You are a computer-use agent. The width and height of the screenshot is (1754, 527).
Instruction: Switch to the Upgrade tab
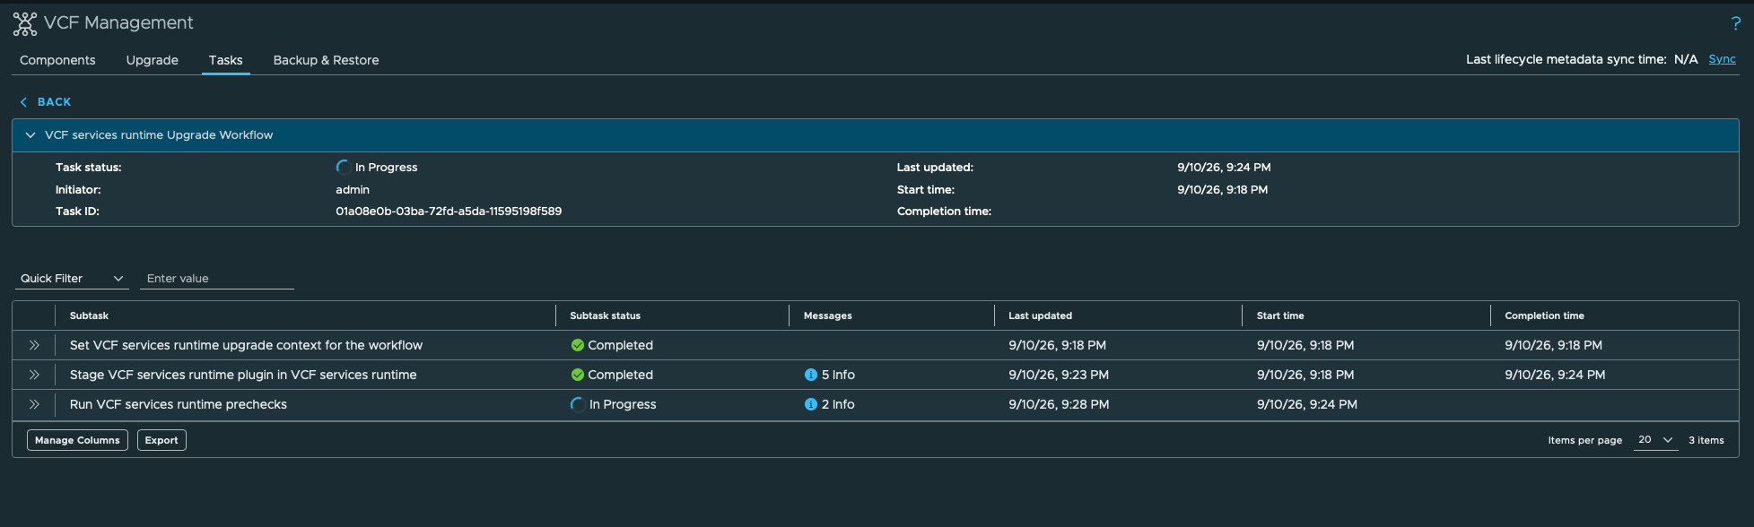153,60
